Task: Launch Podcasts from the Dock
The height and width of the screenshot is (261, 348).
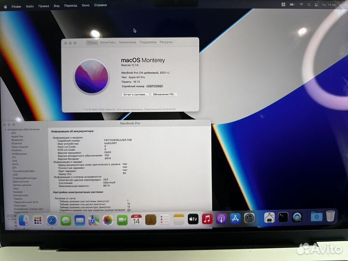Action: [x=221, y=218]
